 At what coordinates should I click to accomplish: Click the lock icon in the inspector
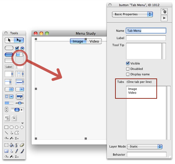[x=164, y=11]
